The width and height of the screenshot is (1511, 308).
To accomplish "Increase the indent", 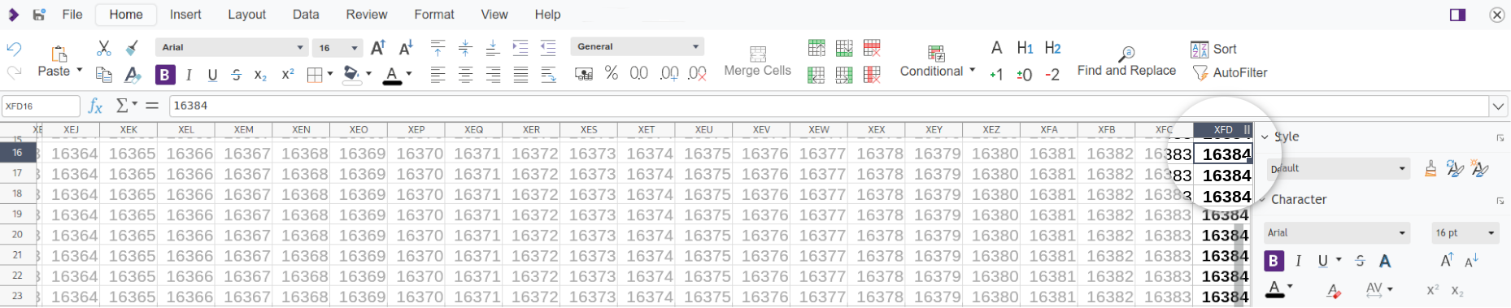I will click(520, 47).
